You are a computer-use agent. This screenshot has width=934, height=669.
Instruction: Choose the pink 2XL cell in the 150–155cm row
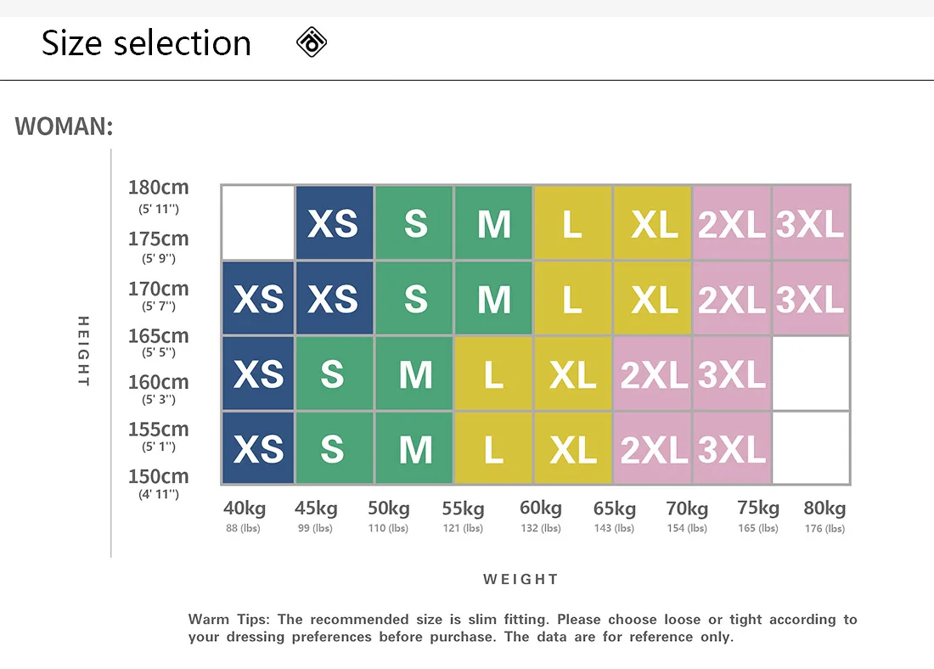[652, 448]
